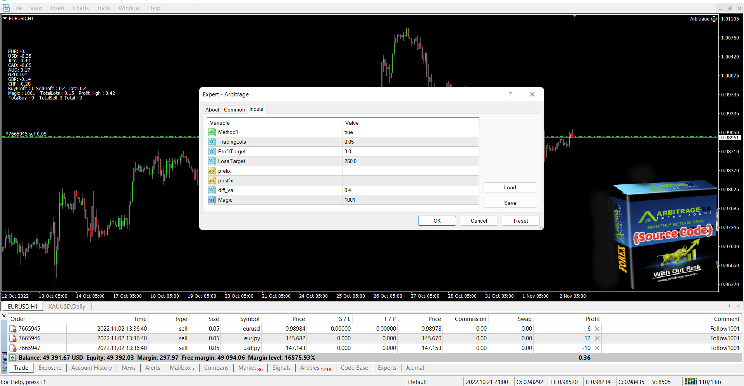This screenshot has height=386, width=744.
Task: Edit the TradingLots value 0.05 field
Action: tap(410, 142)
